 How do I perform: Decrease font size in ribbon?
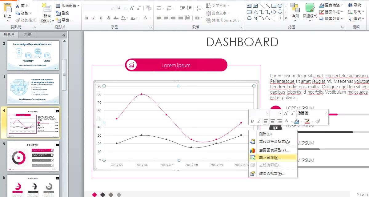click(x=138, y=8)
